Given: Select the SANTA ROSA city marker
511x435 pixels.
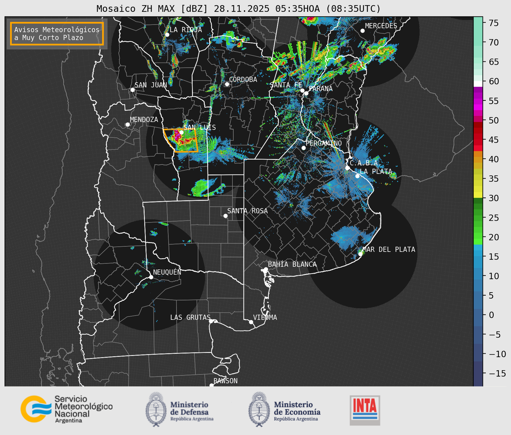Looking at the screenshot, I should click(x=225, y=216).
